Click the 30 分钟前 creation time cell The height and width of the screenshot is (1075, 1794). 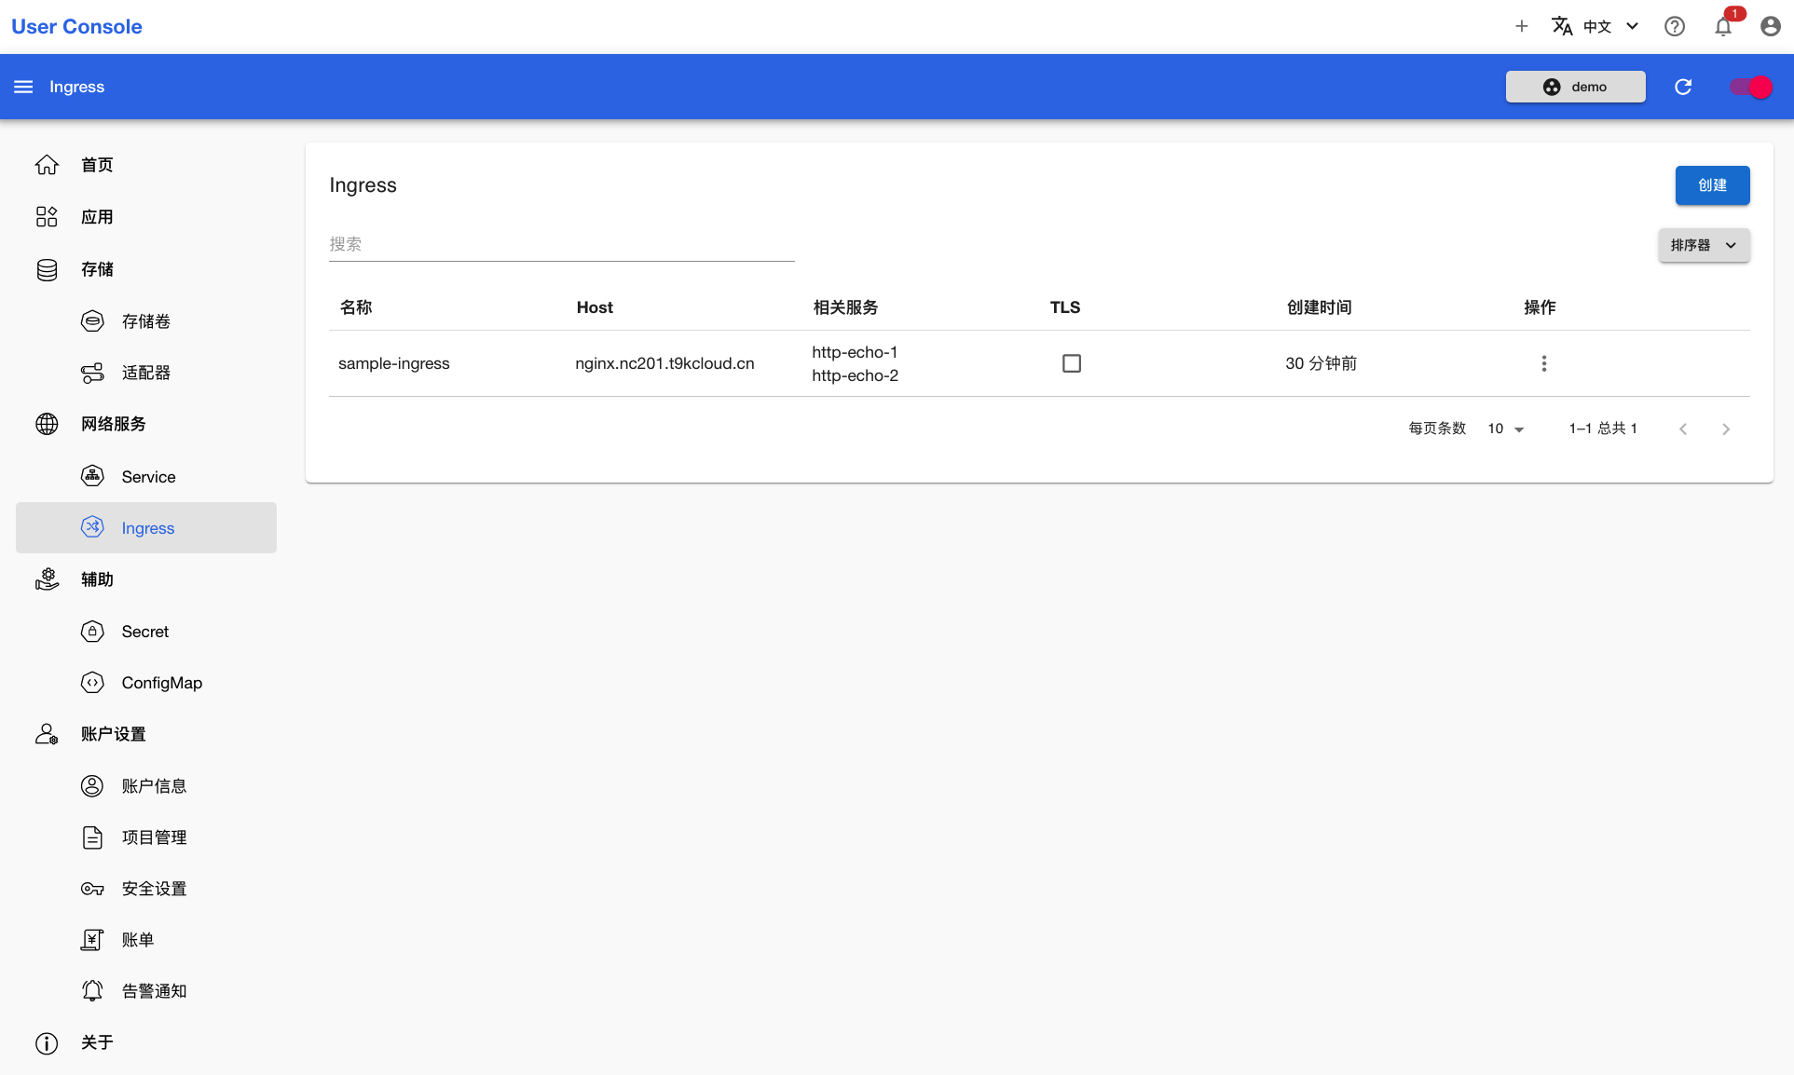pos(1321,363)
